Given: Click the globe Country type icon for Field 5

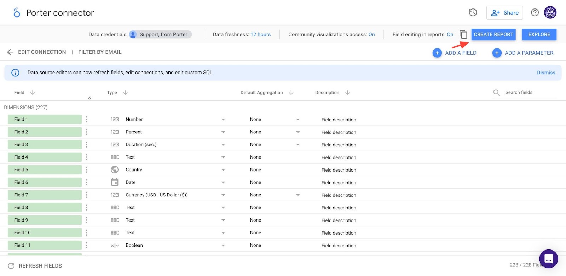Looking at the screenshot, I should [115, 169].
